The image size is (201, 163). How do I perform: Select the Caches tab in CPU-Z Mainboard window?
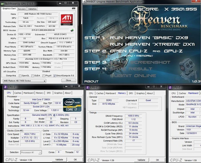click(x=182, y=93)
